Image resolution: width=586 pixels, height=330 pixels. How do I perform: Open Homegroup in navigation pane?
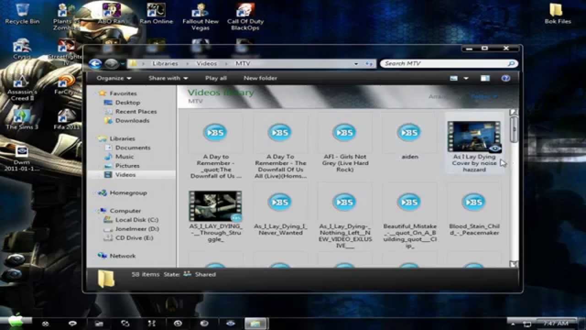click(x=122, y=193)
